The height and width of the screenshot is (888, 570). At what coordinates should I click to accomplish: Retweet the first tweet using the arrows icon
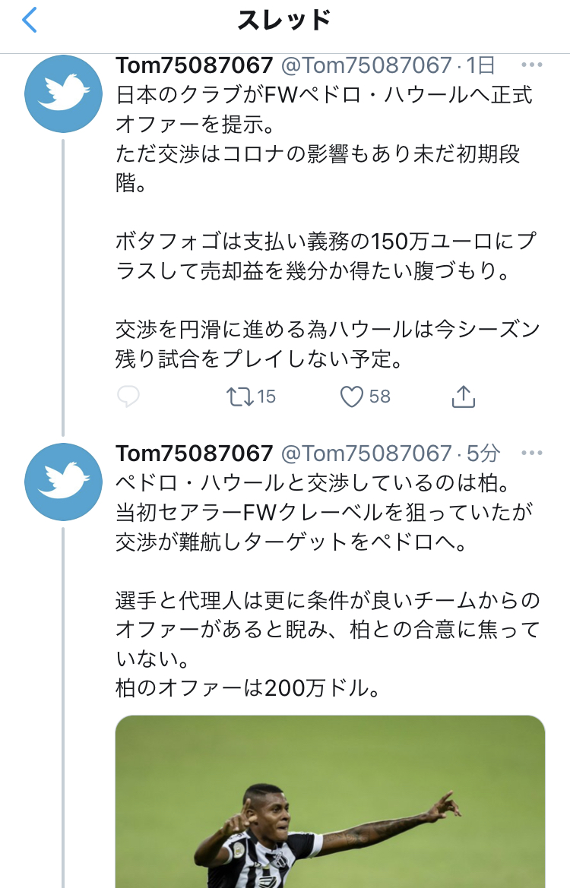pos(241,396)
